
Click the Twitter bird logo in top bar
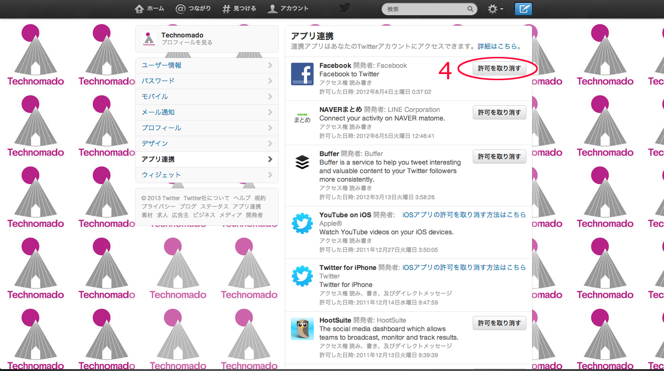point(344,8)
